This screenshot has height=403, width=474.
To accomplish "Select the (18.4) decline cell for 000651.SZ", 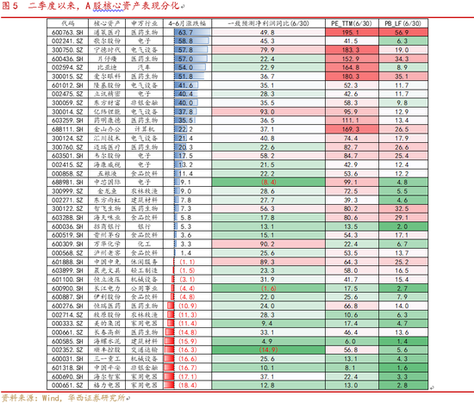I will point(187,386).
